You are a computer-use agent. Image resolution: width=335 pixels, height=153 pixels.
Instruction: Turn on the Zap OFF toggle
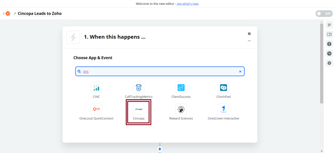(x=324, y=14)
